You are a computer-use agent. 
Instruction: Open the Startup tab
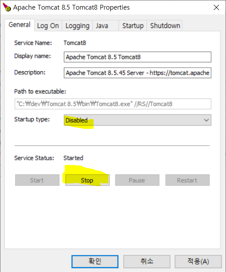[x=133, y=26]
